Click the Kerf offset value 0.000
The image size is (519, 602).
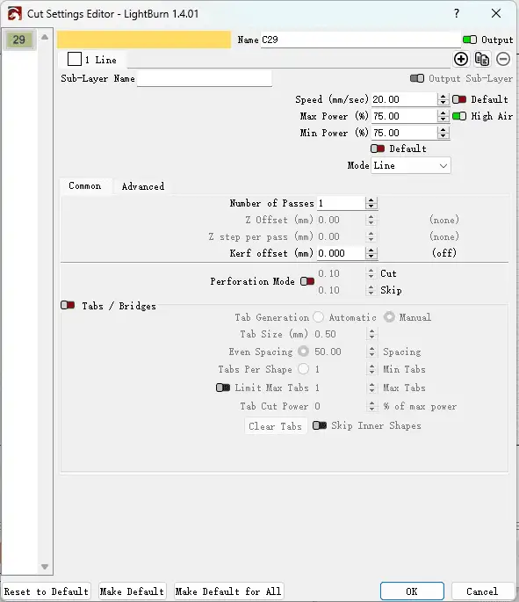click(341, 253)
